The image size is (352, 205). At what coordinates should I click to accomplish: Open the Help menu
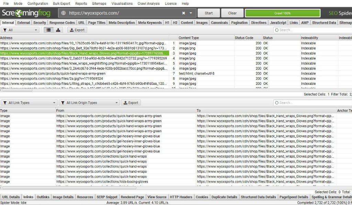185,3
